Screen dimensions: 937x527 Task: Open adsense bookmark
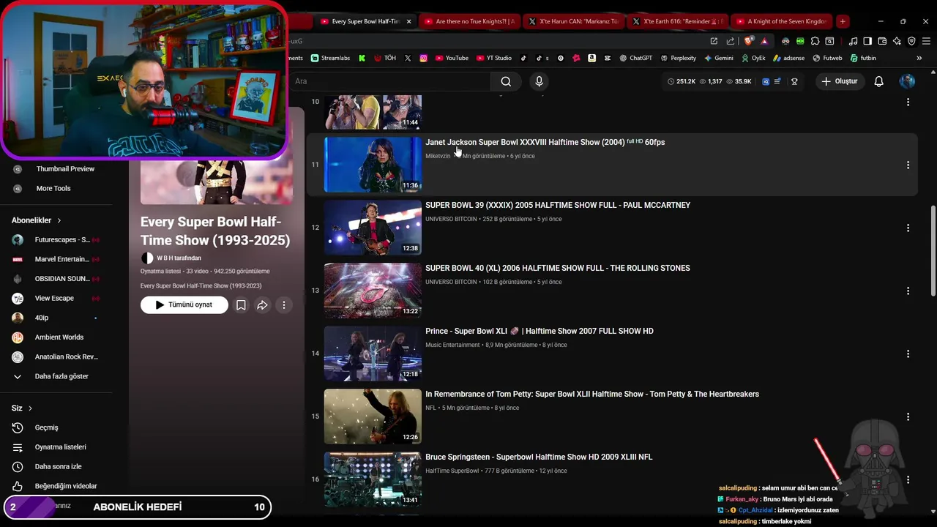[788, 58]
